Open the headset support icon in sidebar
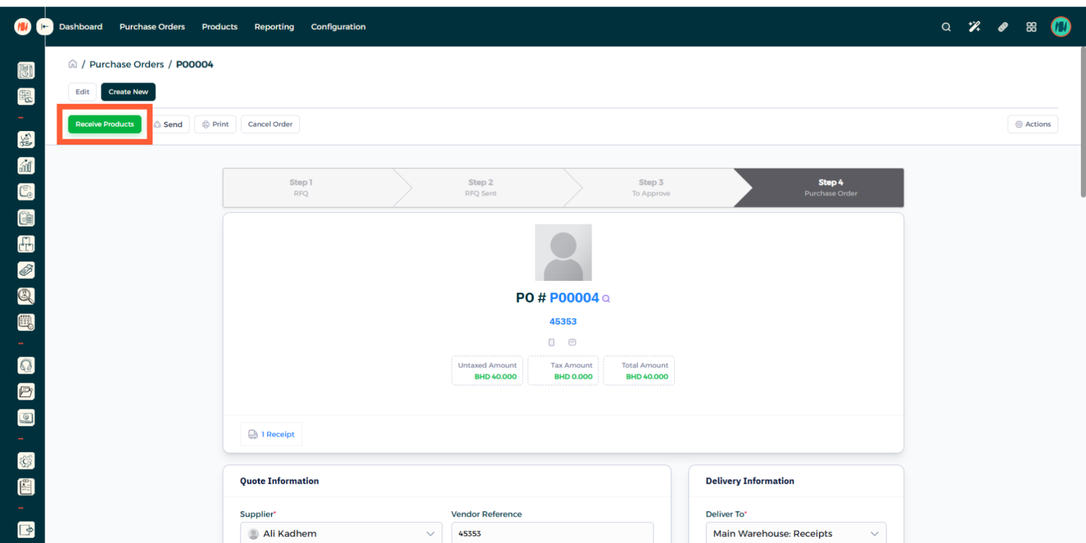The height and width of the screenshot is (543, 1086). [x=26, y=366]
